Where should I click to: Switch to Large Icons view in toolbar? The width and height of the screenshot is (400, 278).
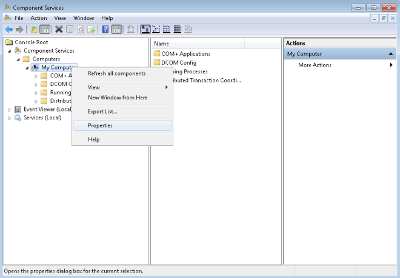point(145,29)
